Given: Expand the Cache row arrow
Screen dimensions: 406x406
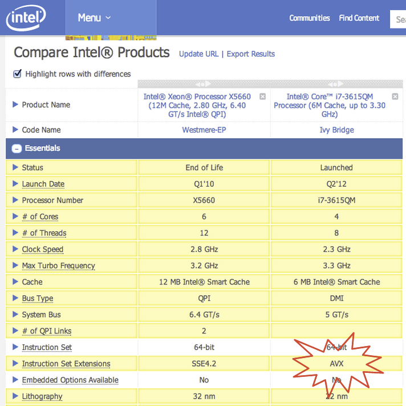Looking at the screenshot, I should pyautogui.click(x=15, y=282).
